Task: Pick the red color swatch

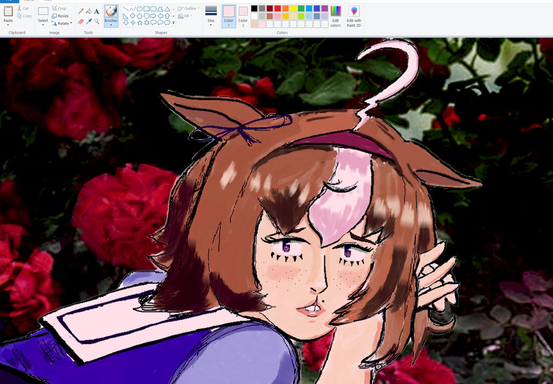Action: pos(277,8)
